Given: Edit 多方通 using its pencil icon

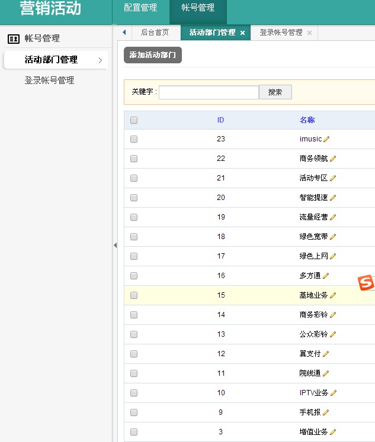Looking at the screenshot, I should (x=326, y=276).
